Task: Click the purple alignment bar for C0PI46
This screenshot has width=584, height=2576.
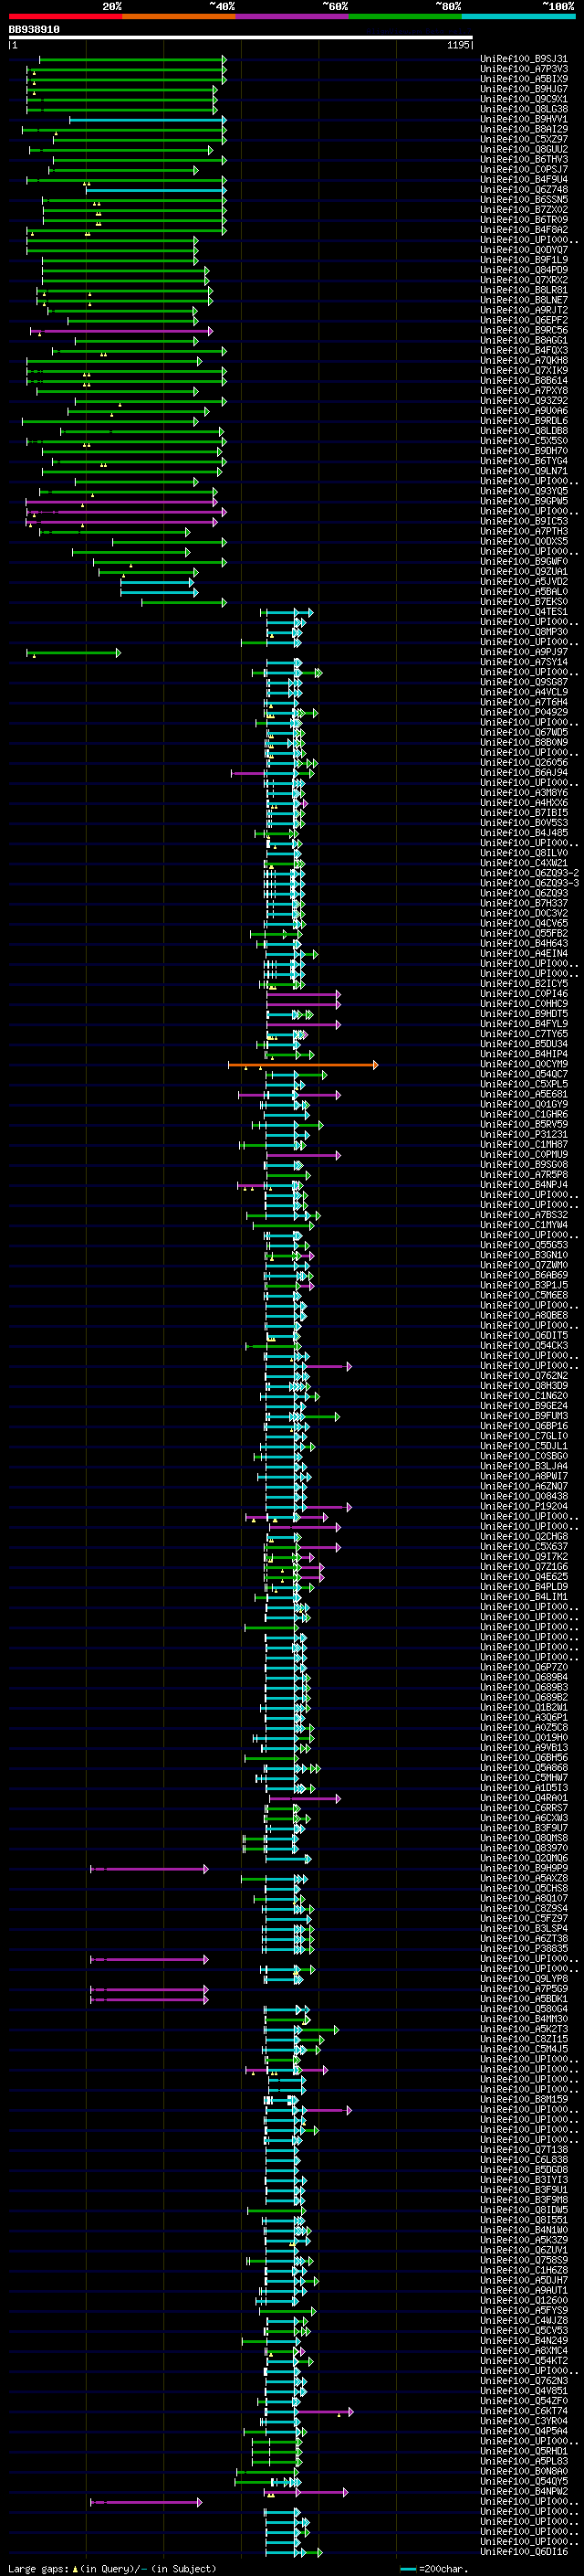Action: 304,995
